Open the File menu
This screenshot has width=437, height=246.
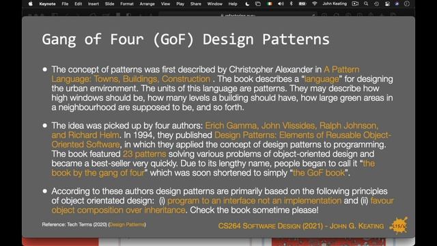pyautogui.click(x=65, y=4)
